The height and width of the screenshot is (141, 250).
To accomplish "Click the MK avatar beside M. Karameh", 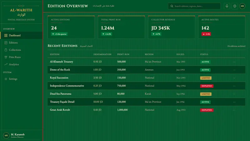I will tap(6, 135).
